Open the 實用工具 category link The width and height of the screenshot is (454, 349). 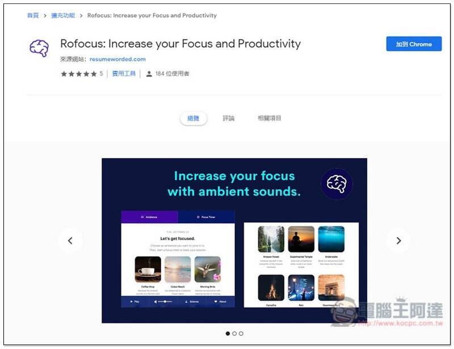[124, 74]
